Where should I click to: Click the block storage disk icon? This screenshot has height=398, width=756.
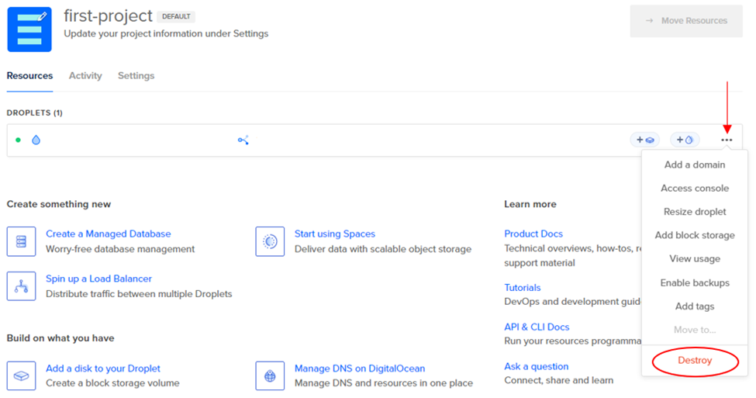coord(21,376)
